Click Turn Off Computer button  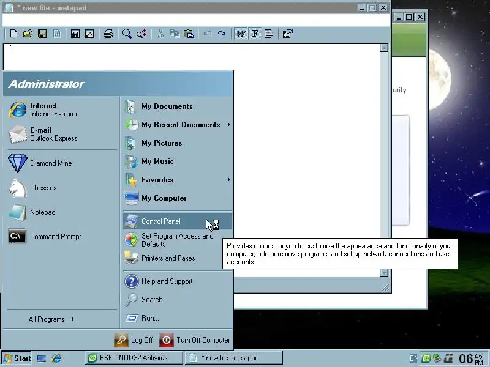pyautogui.click(x=195, y=340)
